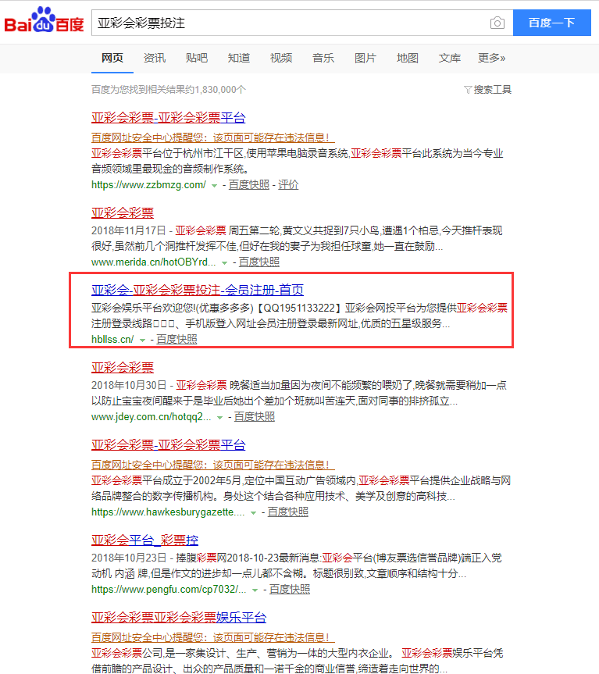This screenshot has height=674, width=599.
Task: Expand dropdown arrow next to pengfu.com URL
Action: click(255, 590)
